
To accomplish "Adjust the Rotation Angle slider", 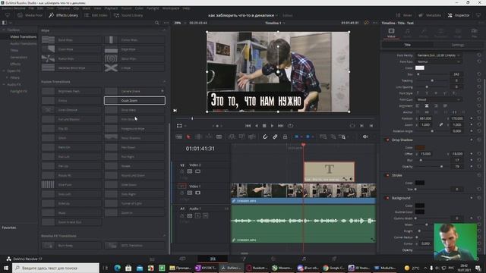I will [432, 131].
